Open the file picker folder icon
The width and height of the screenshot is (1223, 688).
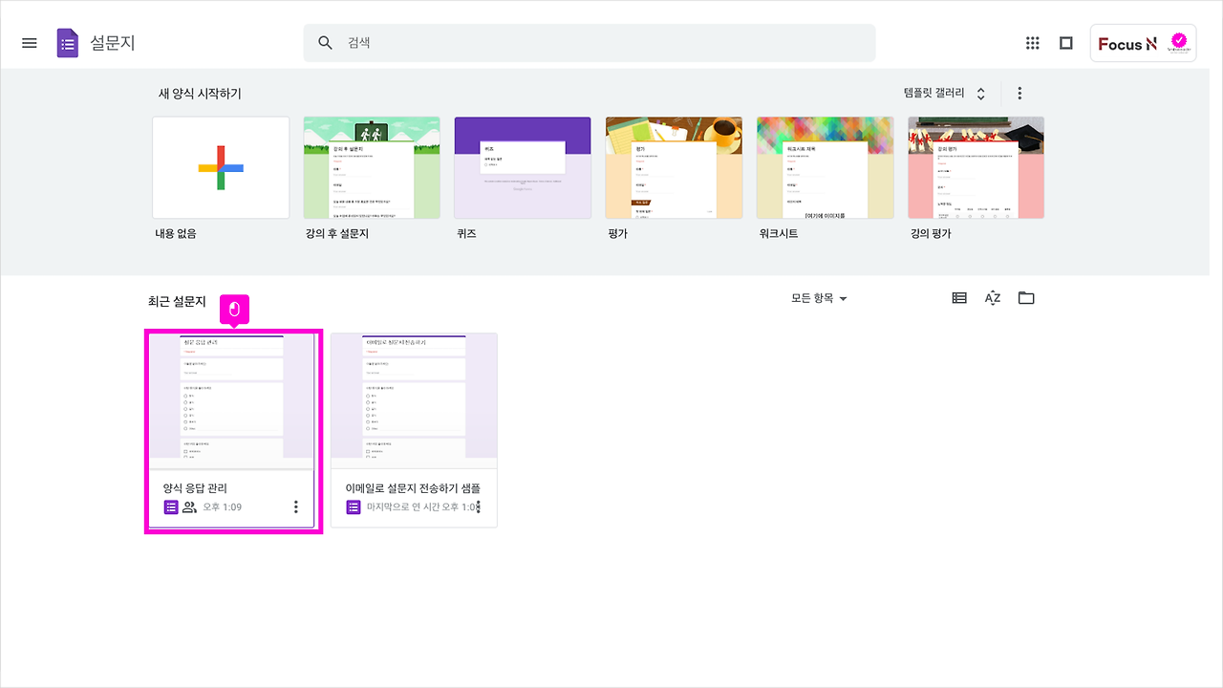pyautogui.click(x=1026, y=297)
